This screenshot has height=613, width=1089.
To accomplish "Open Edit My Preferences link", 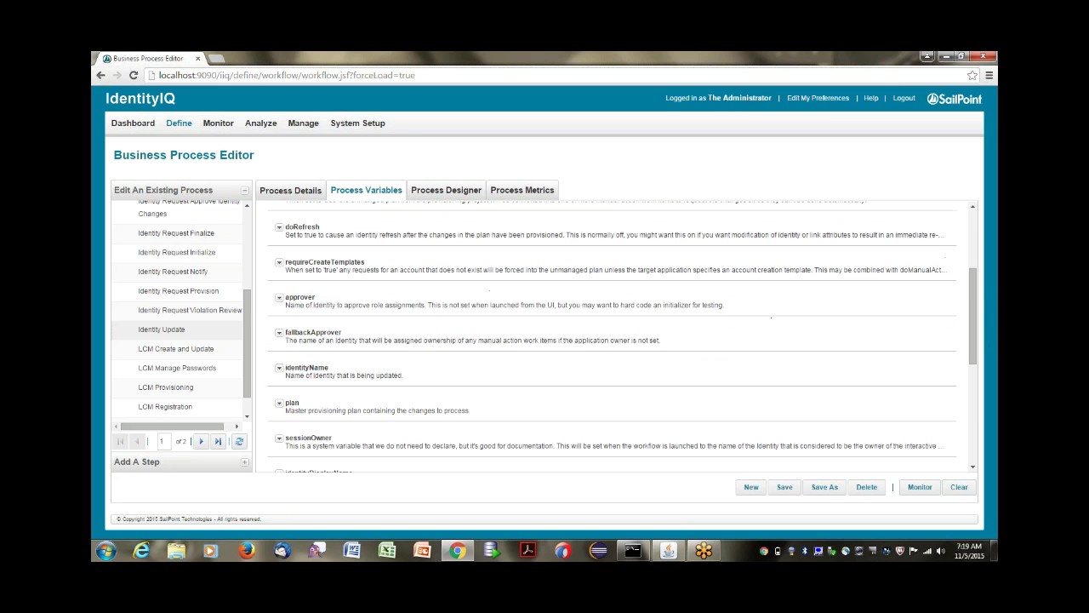I will [x=818, y=98].
